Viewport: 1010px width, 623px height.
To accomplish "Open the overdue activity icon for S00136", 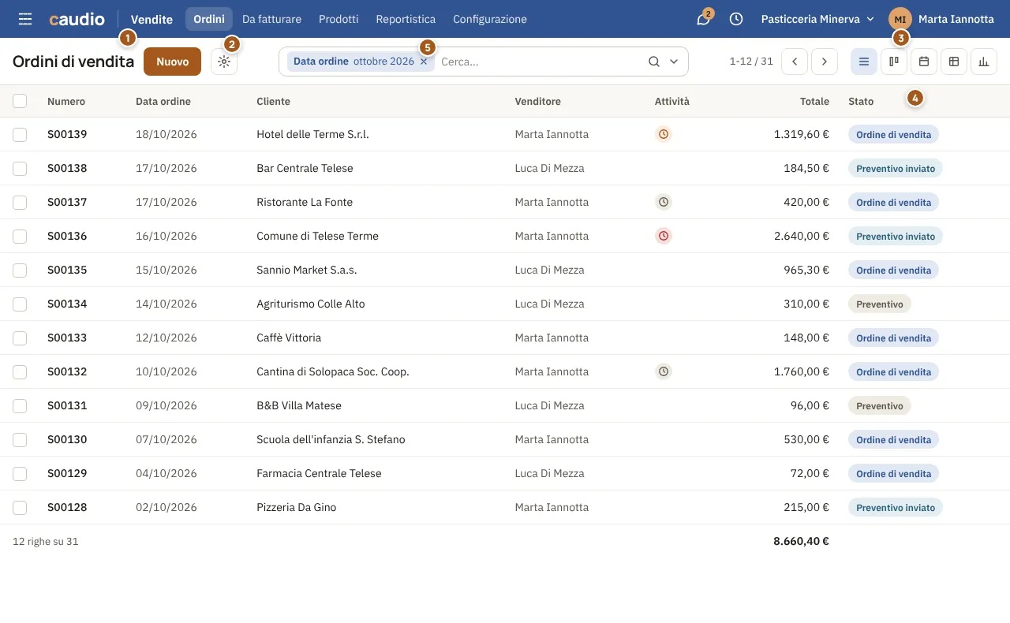I will [x=664, y=236].
